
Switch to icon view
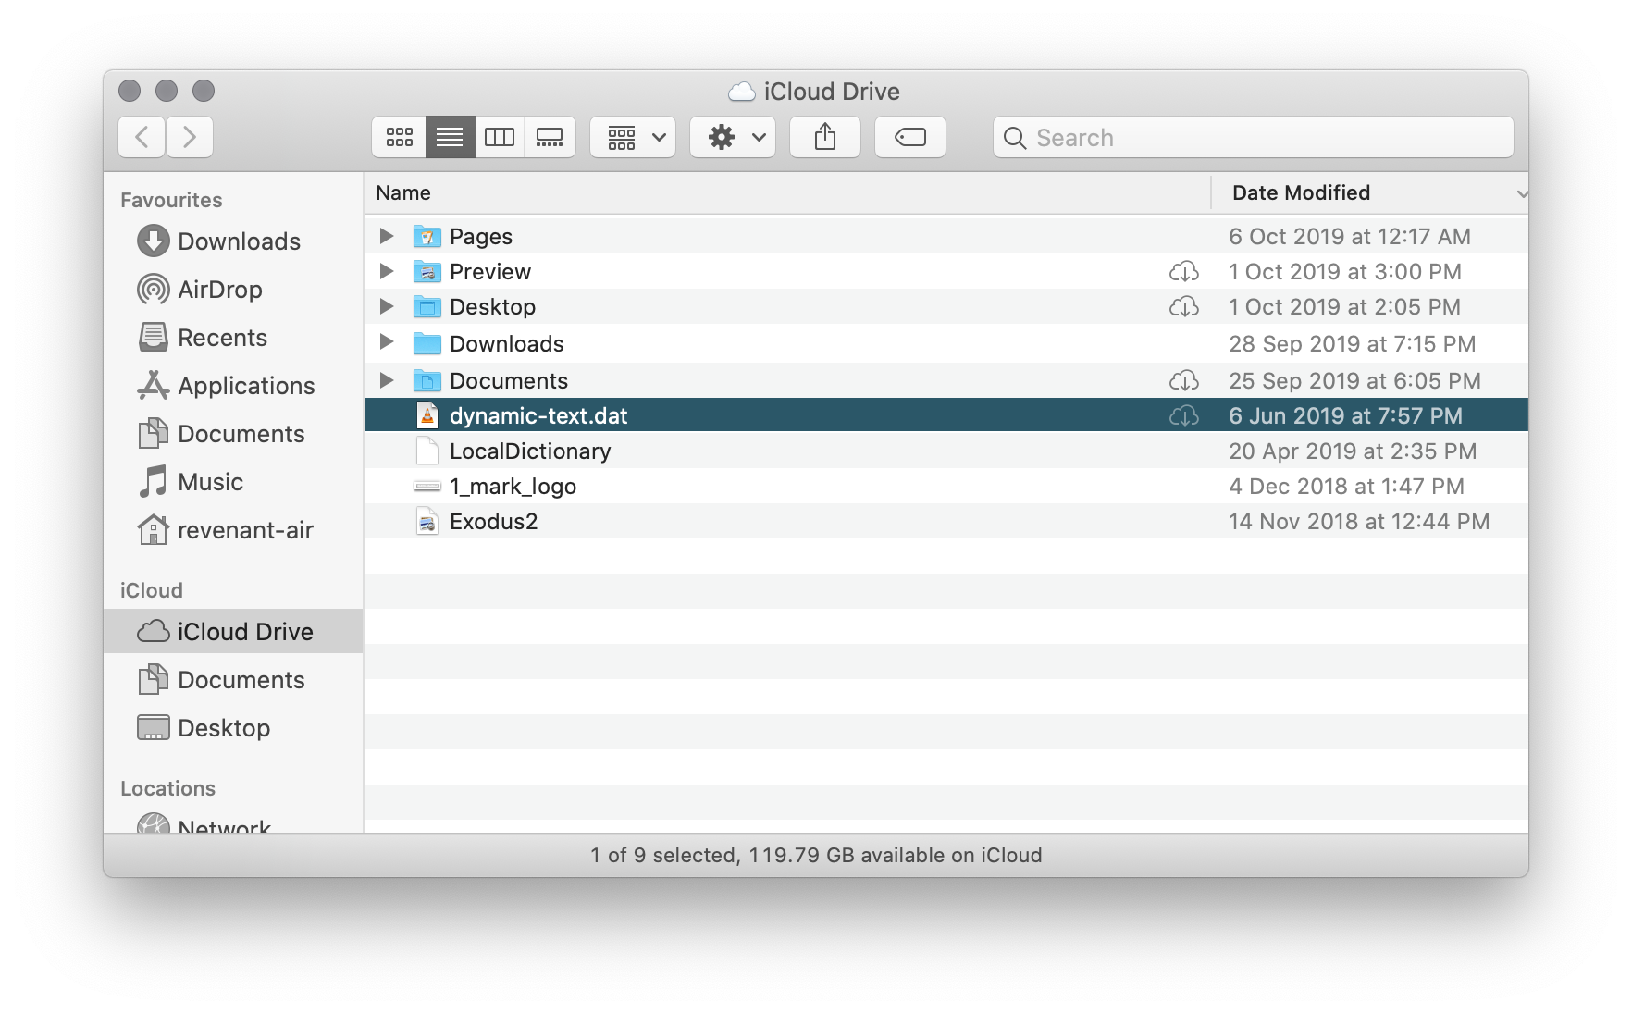(400, 137)
